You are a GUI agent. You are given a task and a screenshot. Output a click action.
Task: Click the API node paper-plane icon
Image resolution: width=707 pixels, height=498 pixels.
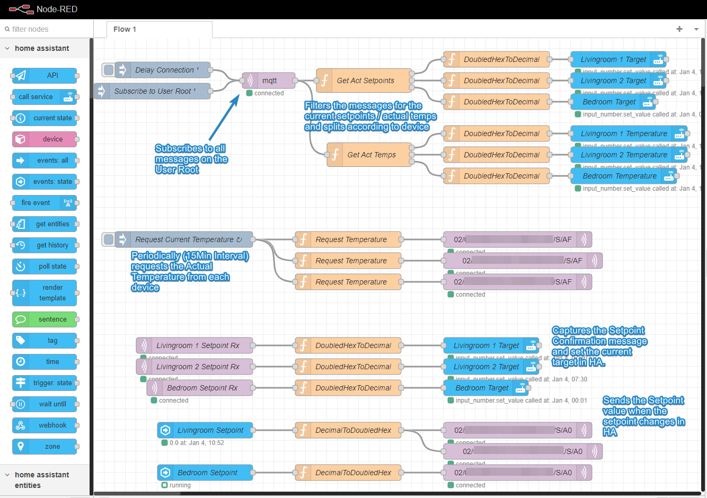(21, 76)
